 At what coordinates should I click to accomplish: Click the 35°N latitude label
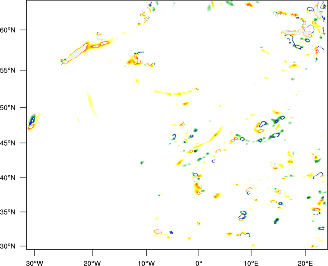point(8,212)
